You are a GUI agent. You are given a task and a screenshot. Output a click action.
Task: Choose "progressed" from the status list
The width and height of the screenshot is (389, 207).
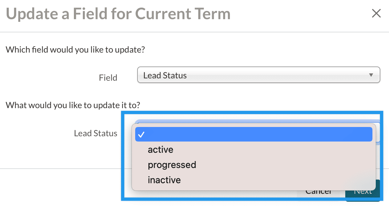[172, 165]
